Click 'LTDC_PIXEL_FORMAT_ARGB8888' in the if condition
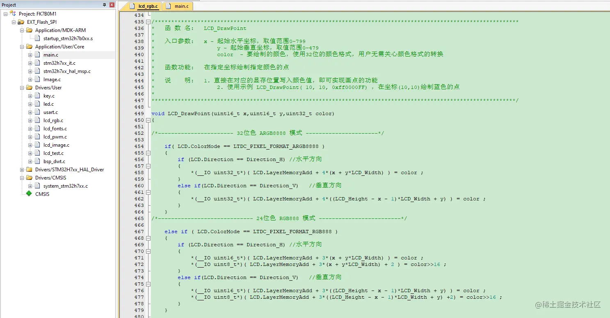 coord(276,146)
